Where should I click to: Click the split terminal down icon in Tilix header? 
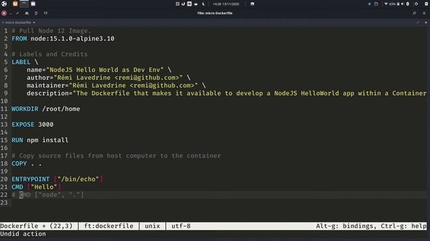[46, 13]
